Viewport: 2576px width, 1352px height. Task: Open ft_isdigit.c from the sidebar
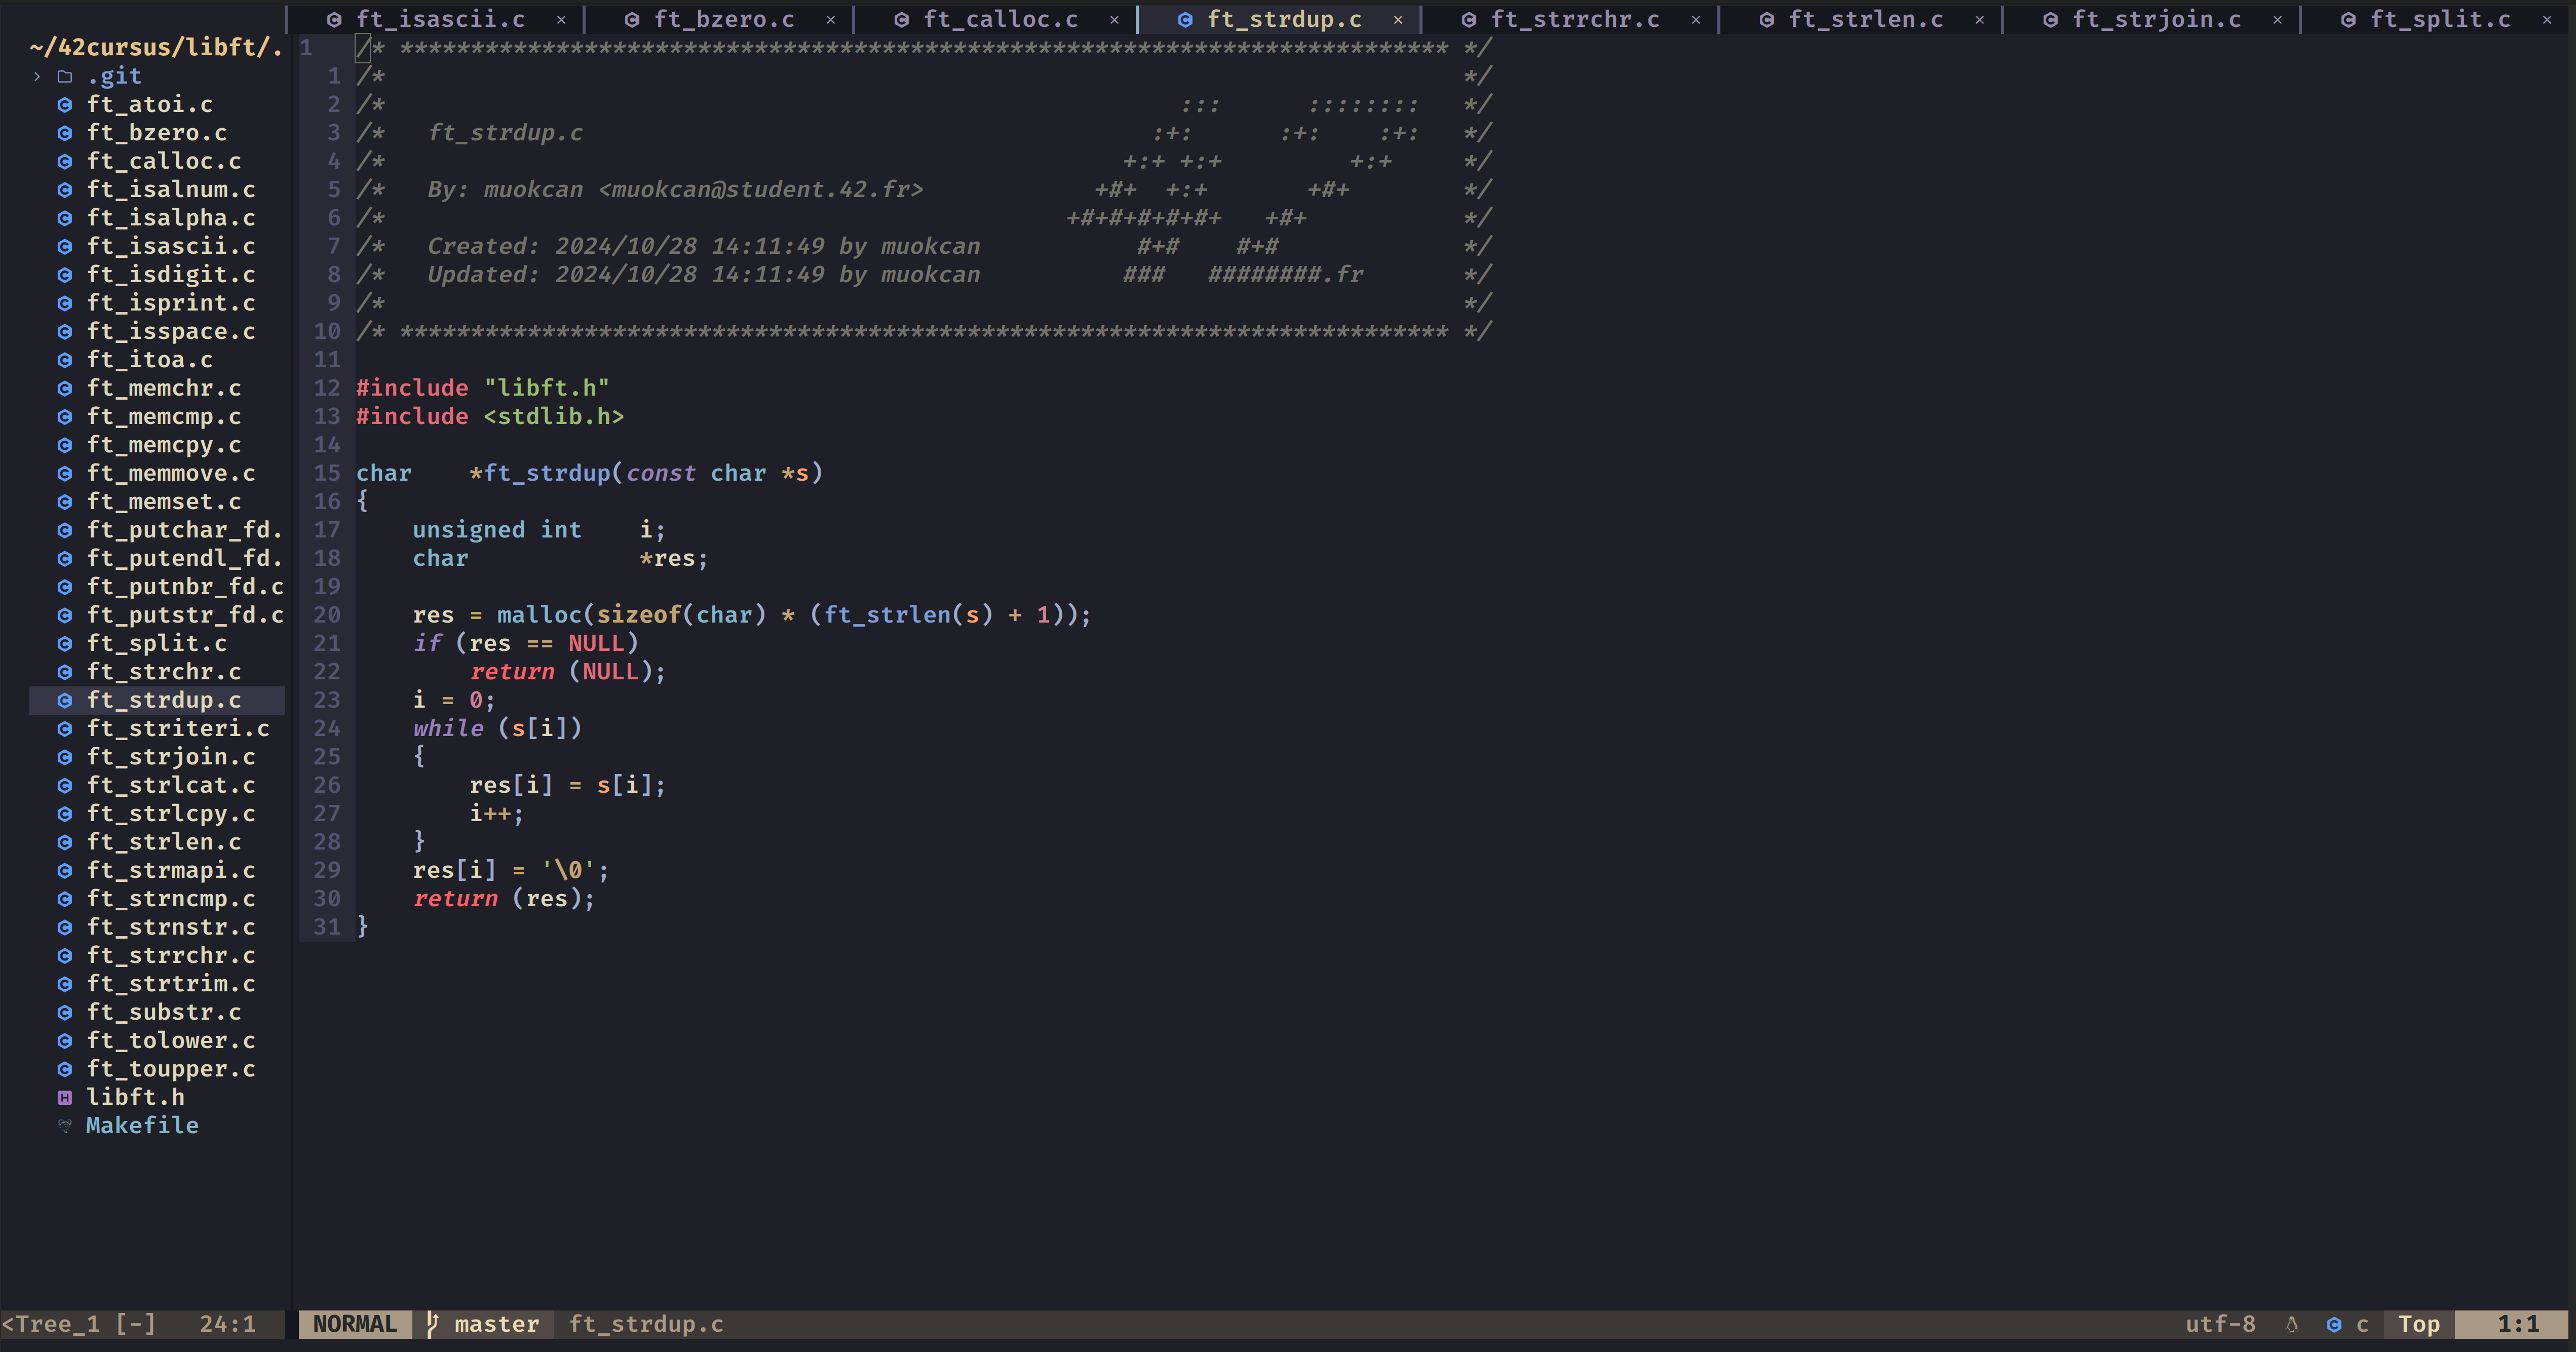[x=171, y=274]
